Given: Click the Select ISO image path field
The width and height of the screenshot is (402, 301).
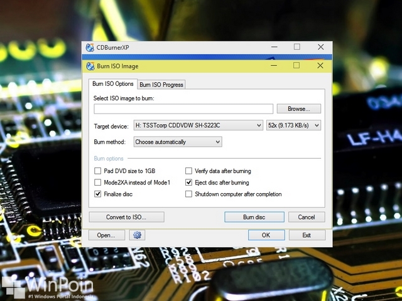Looking at the screenshot, I should point(183,108).
